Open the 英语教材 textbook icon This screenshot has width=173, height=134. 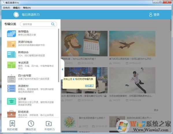tap(12, 88)
